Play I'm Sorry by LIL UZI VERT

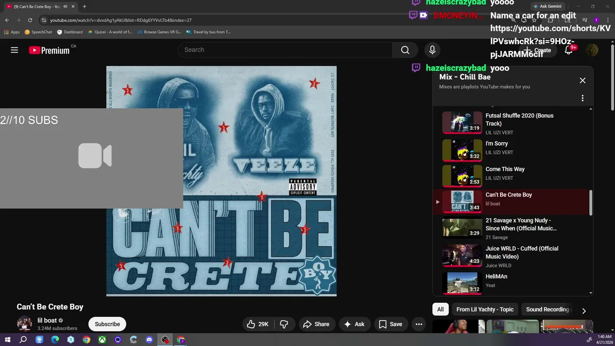[512, 150]
